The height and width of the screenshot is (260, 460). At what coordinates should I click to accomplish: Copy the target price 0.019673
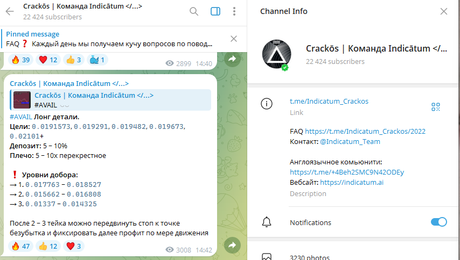pos(166,127)
